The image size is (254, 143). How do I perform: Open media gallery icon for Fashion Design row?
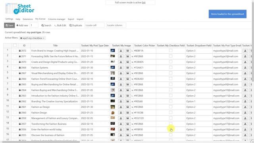[x=128, y=112]
